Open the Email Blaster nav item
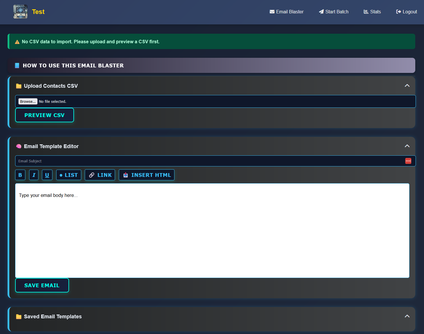Image resolution: width=424 pixels, height=334 pixels. pyautogui.click(x=287, y=12)
